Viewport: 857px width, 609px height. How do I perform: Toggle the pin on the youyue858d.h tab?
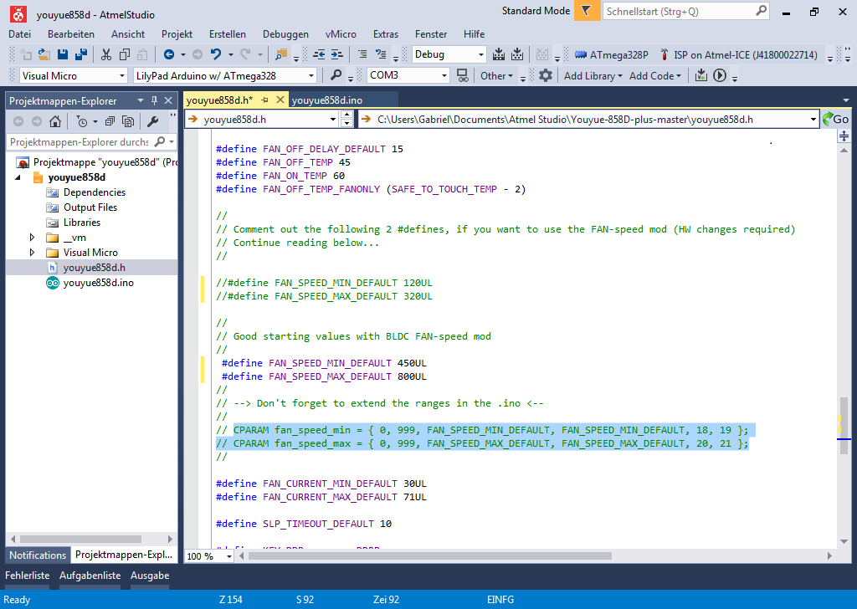(x=264, y=100)
